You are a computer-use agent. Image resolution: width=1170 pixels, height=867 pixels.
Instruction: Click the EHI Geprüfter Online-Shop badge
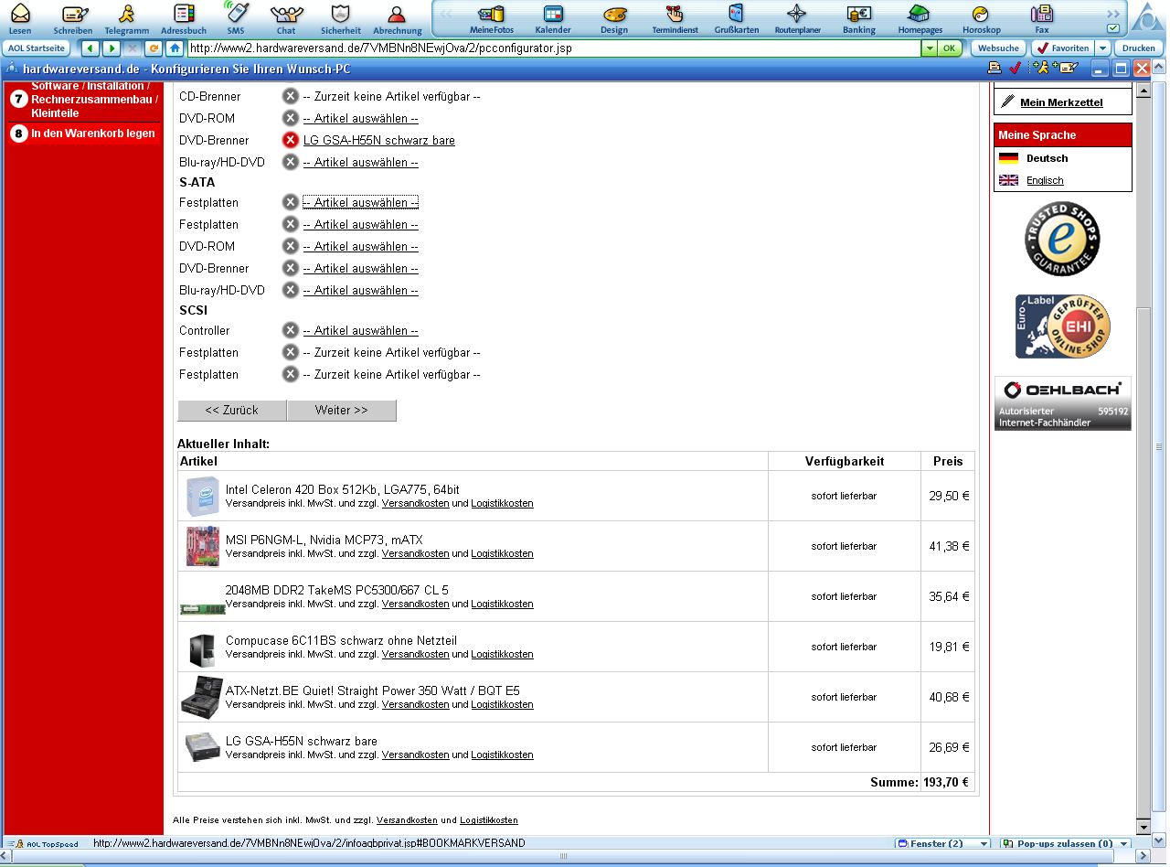(1062, 326)
